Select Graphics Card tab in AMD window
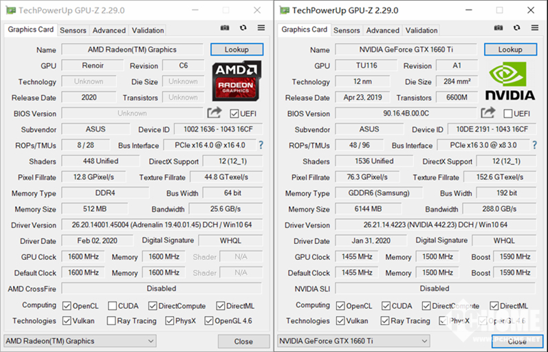Screen dimensions: 548x352 click(31, 30)
